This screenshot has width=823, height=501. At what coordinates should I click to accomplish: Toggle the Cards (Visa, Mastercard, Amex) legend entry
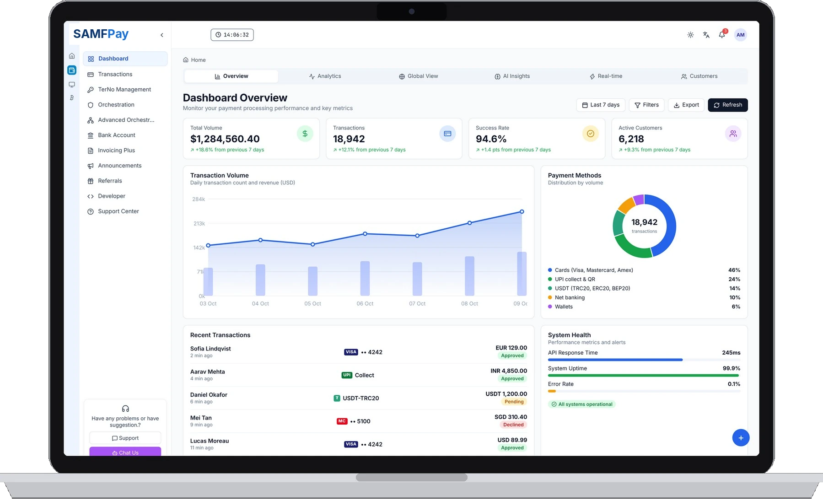(644, 270)
